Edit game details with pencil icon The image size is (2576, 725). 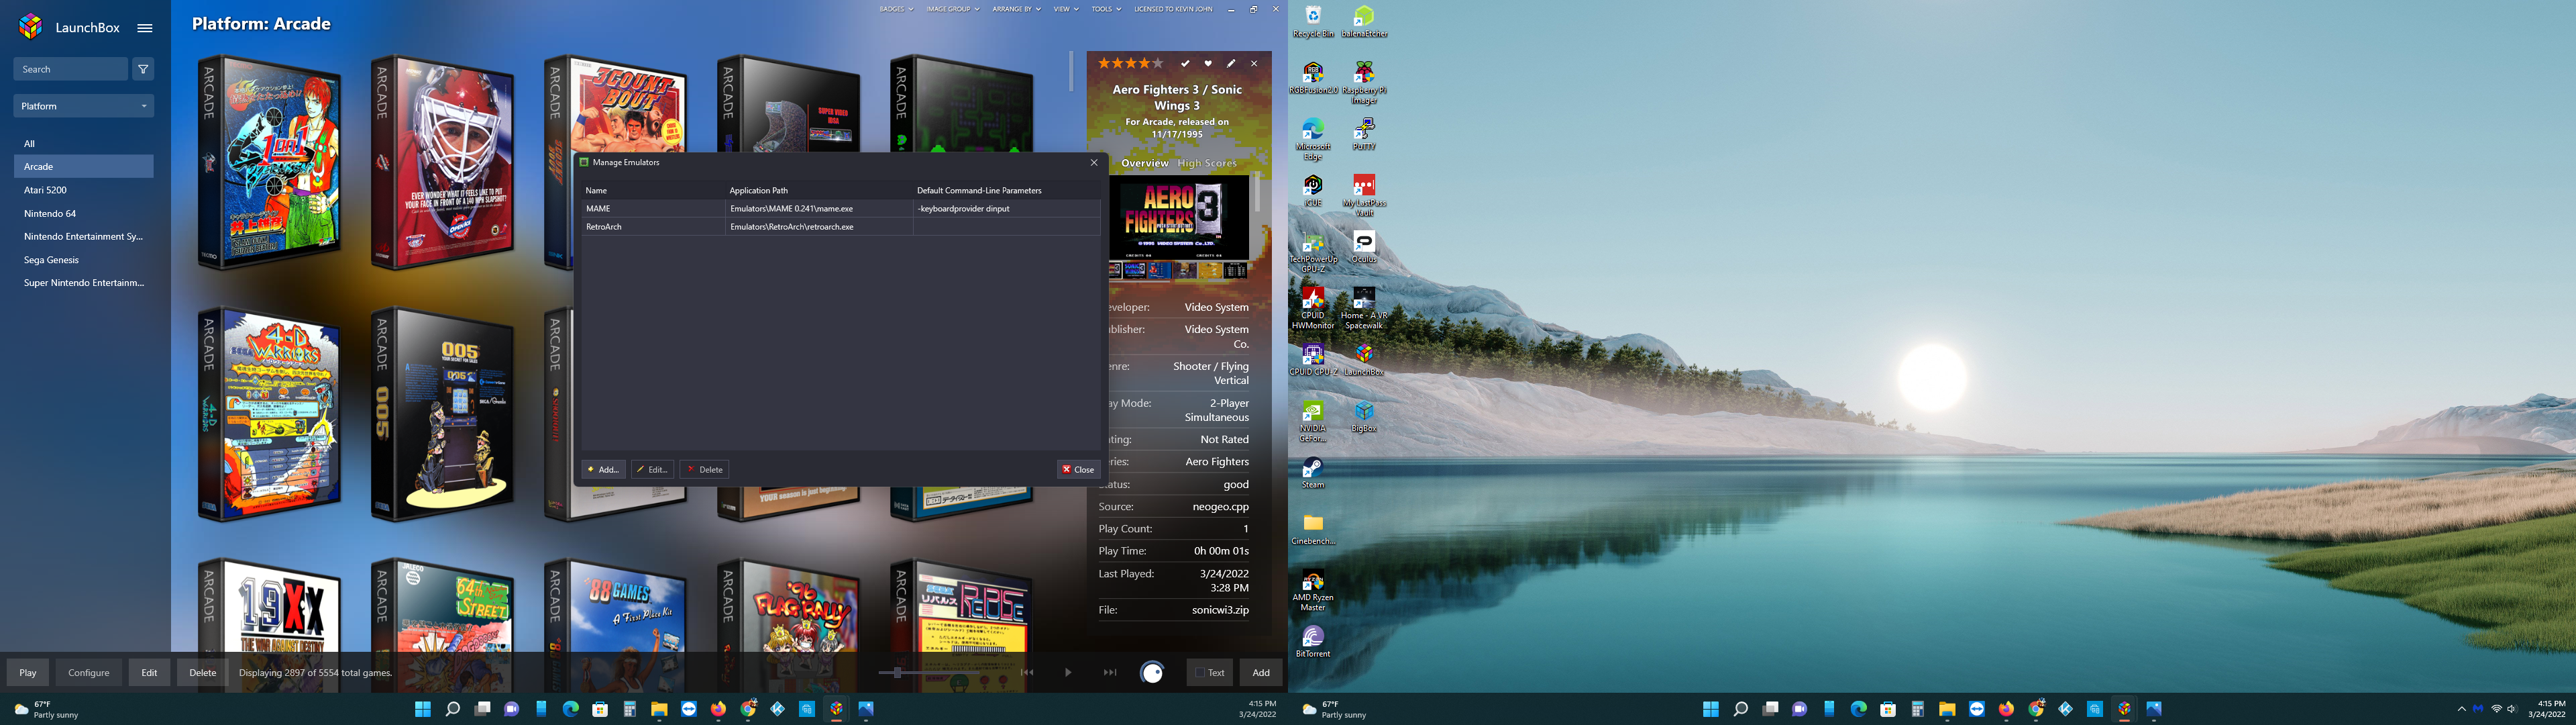[1231, 63]
